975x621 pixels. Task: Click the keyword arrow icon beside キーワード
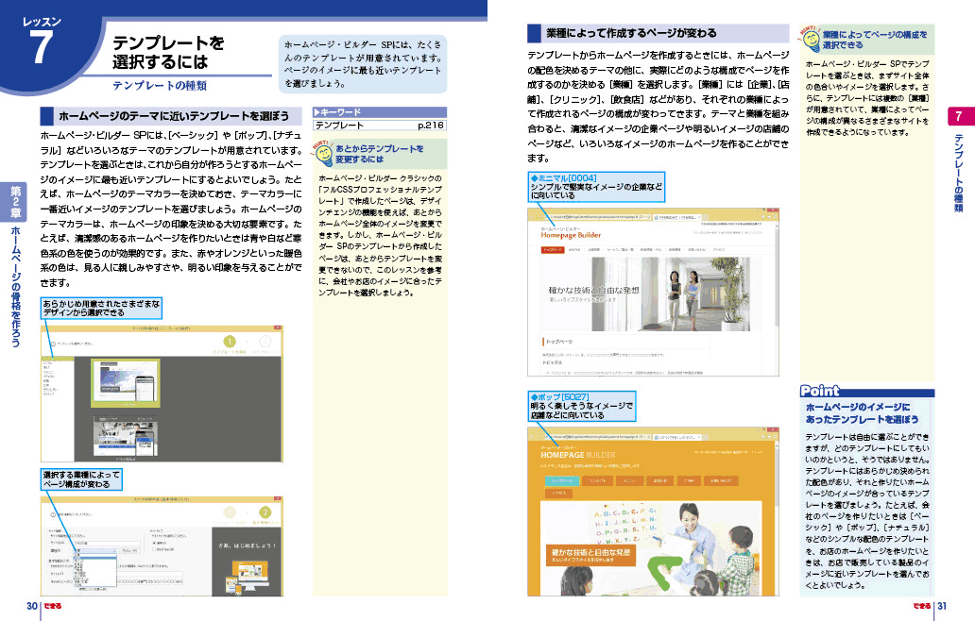[x=317, y=112]
